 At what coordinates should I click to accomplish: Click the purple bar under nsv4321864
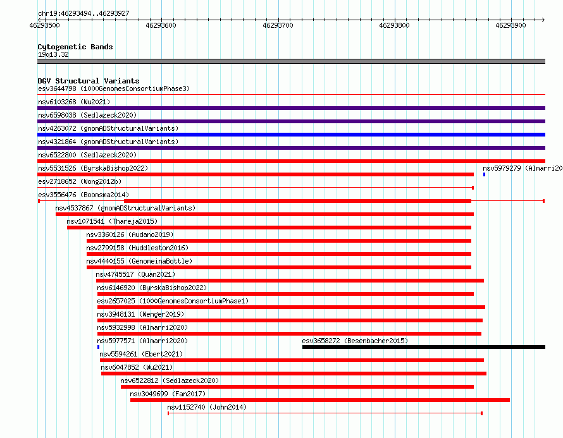point(291,148)
